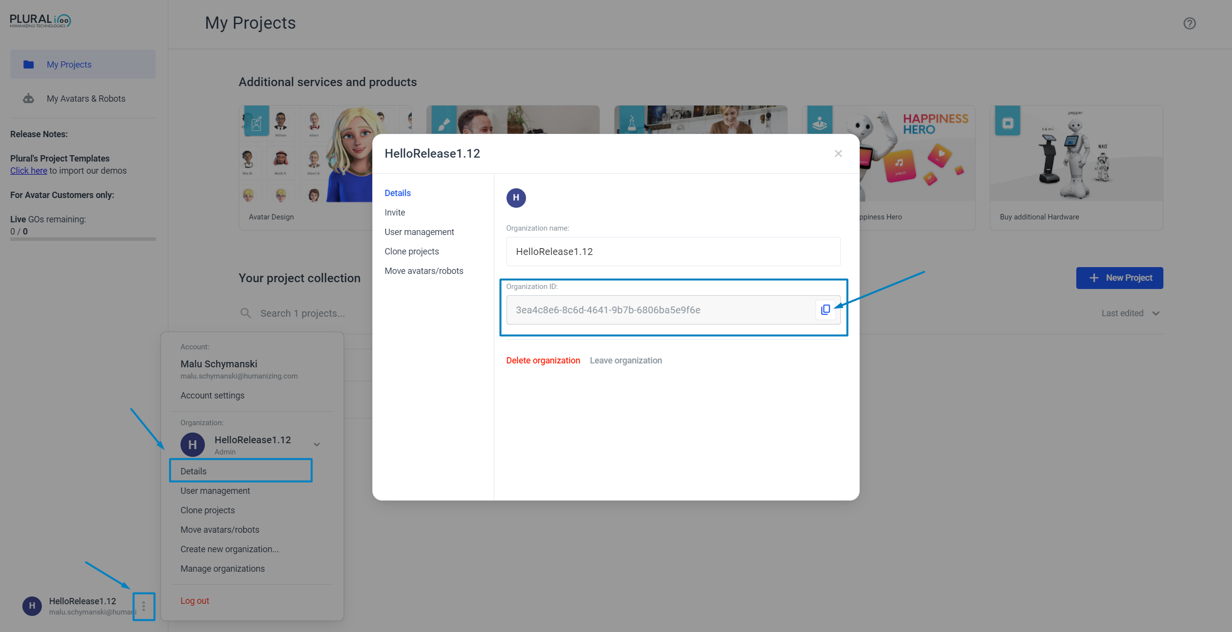Go to My Projects in the sidebar
Image resolution: width=1232 pixels, height=632 pixels.
(83, 64)
